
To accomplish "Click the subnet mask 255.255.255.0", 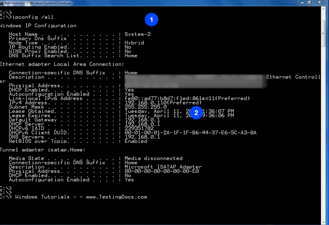I will pos(146,107).
